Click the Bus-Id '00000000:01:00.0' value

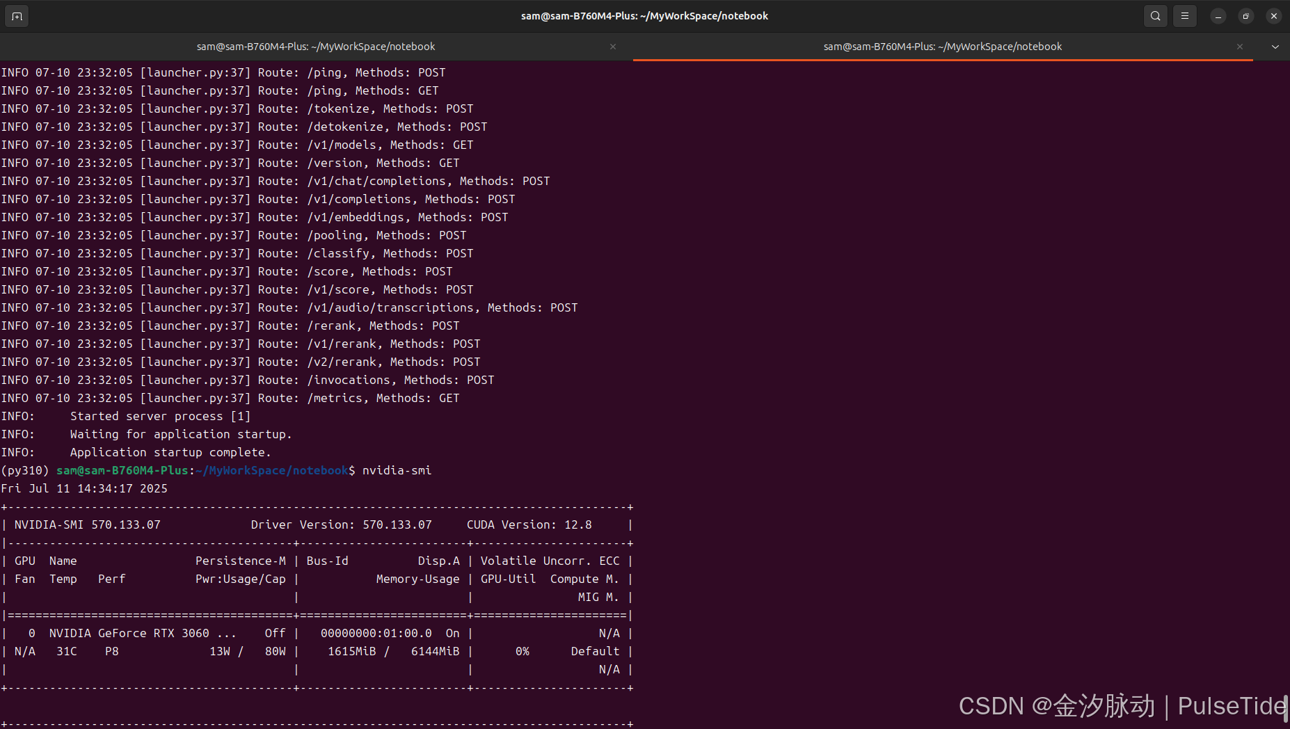coord(376,633)
